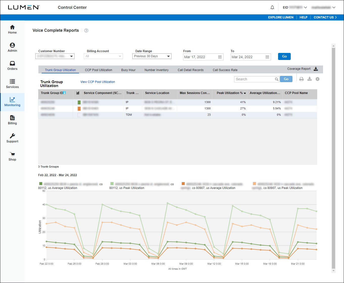This screenshot has height=283, width=344.
Task: Open View CCP Pool Utilization link
Action: click(98, 82)
